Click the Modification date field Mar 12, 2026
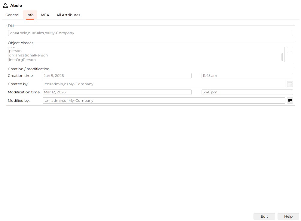The width and height of the screenshot is (301, 221). click(117, 92)
